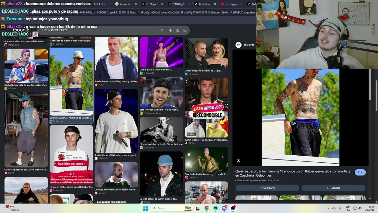The image size is (378, 213).
Task: Open the Windows Start menu
Action: 145,208
